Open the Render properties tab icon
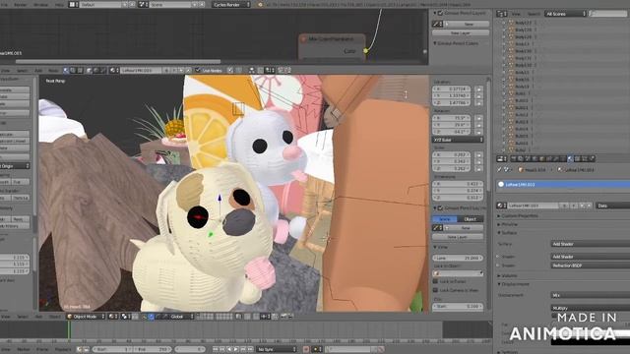630x354 pixels. click(x=514, y=158)
